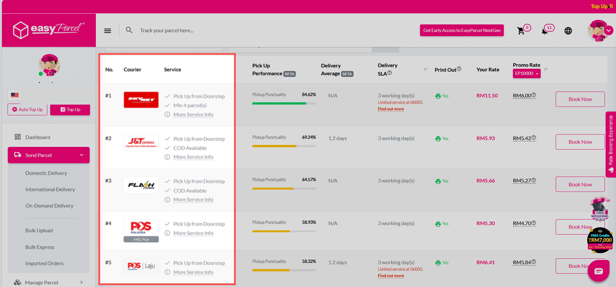Click the search magnifier icon

coord(129,30)
